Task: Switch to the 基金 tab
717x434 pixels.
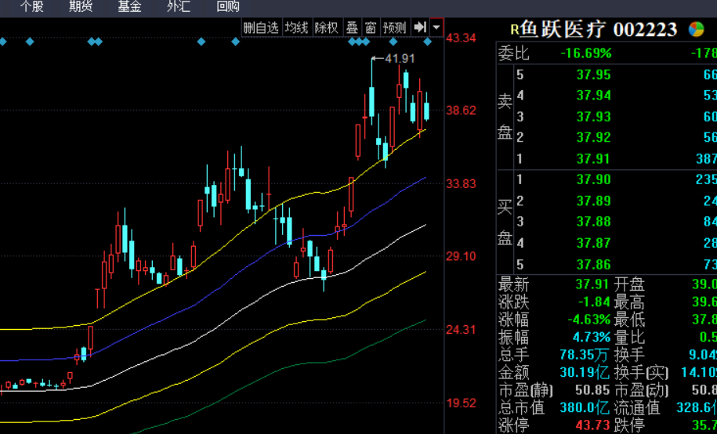Action: tap(129, 6)
